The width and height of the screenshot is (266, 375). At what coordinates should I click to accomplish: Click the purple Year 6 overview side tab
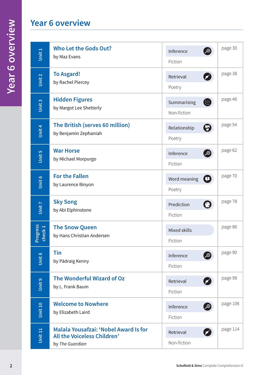coord(11,53)
